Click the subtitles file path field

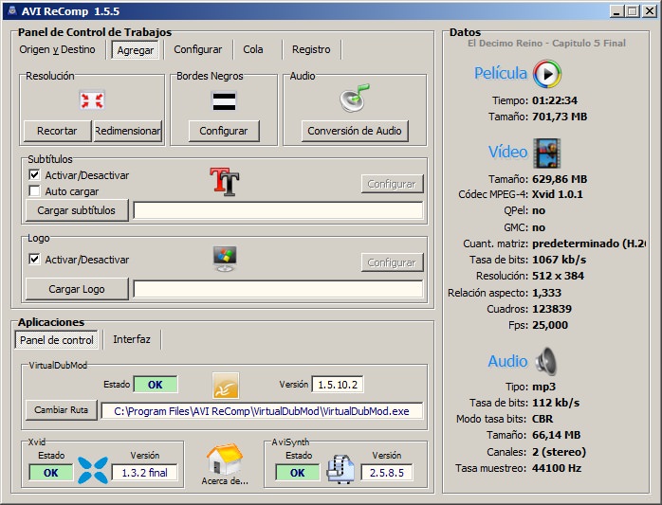point(278,210)
